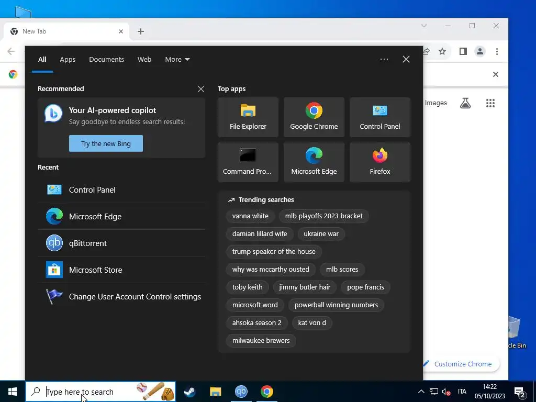Open Control Panel tile in Top apps
This screenshot has height=402, width=536.
point(380,117)
